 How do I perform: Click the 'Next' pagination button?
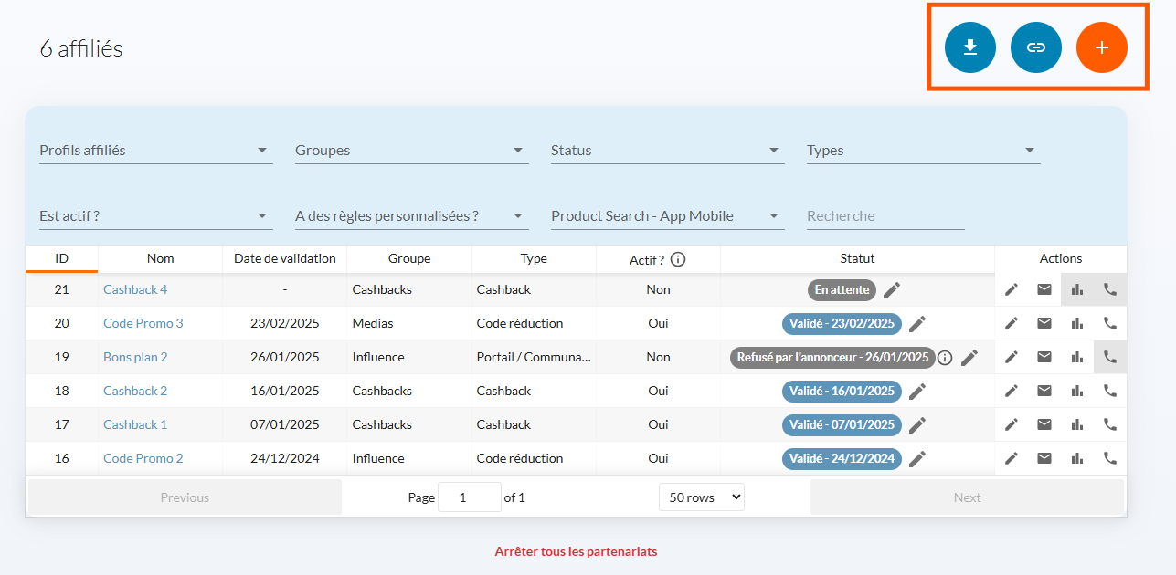pos(967,497)
